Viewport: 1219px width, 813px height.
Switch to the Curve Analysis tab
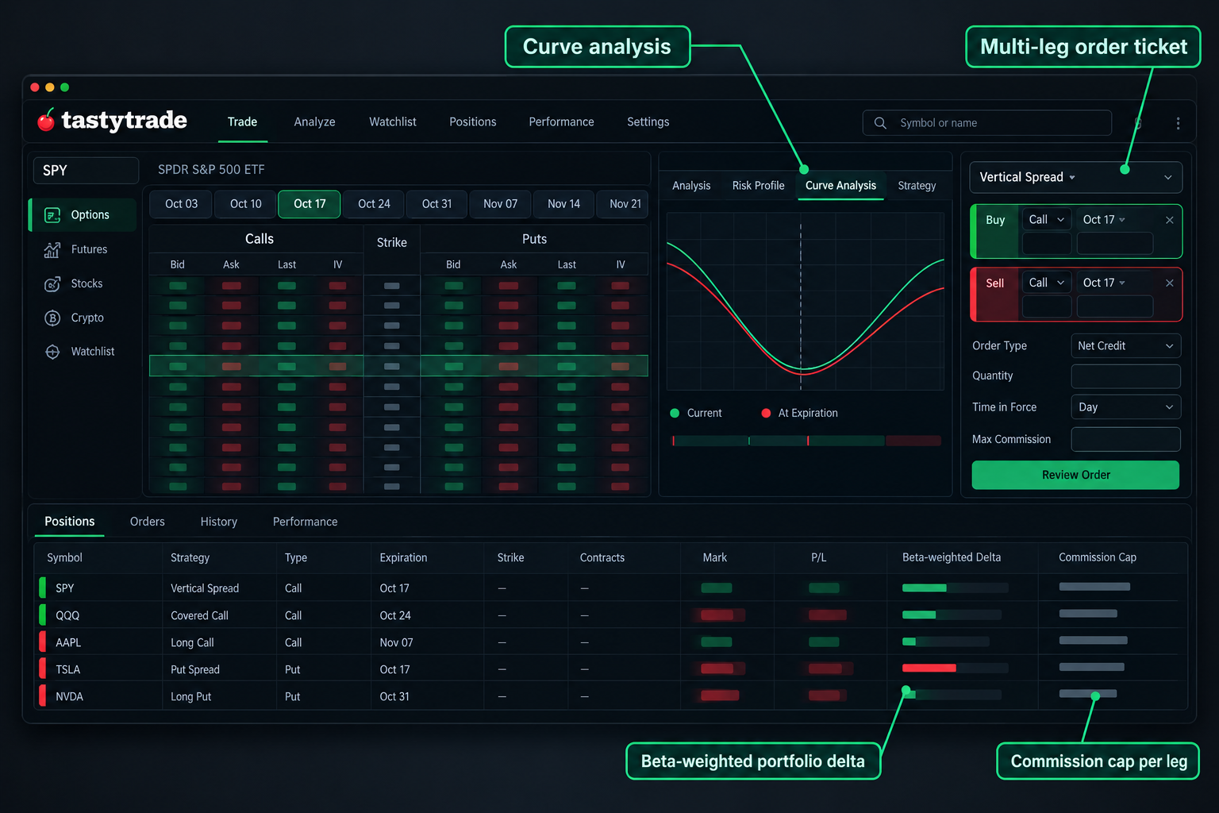840,186
